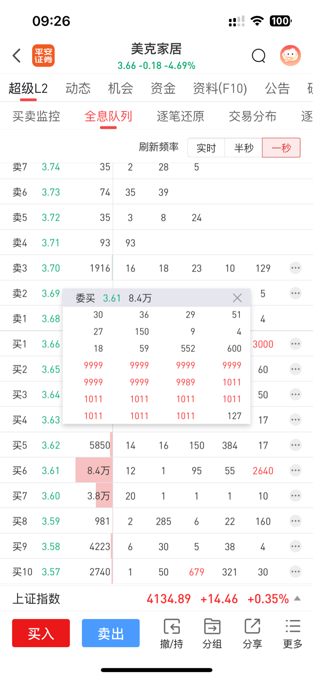Image resolution: width=313 pixels, height=679 pixels.
Task: Expand the 上证指数 bar arrow
Action: coord(298,599)
